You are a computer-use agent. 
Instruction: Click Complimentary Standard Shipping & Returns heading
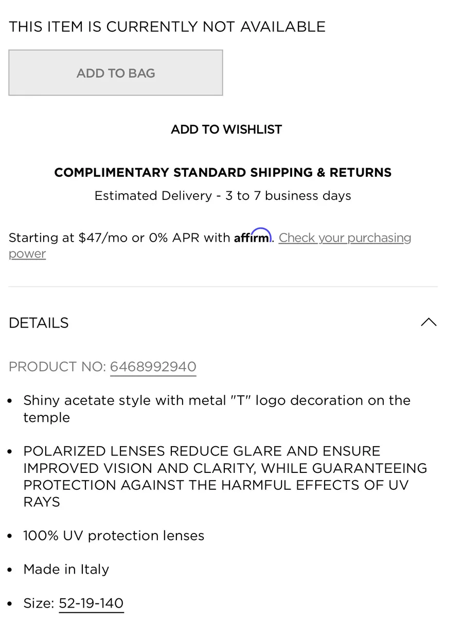click(x=223, y=172)
